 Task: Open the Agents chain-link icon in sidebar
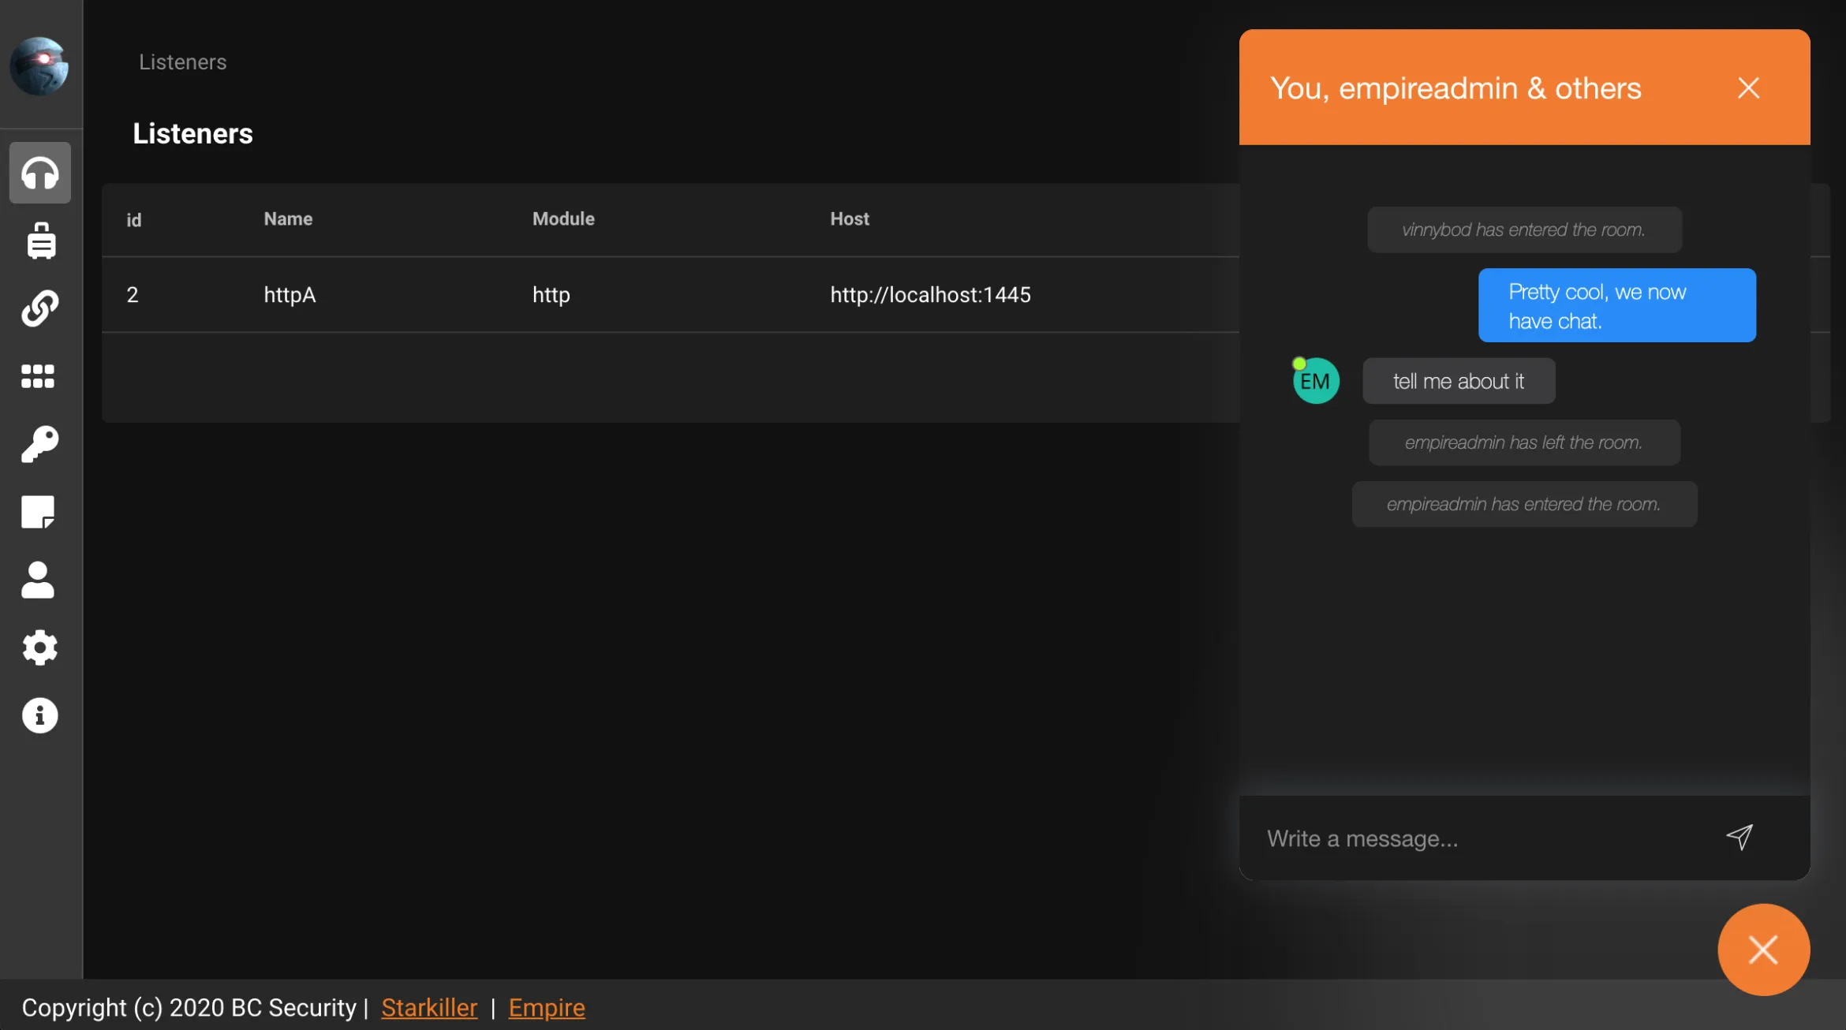39,308
